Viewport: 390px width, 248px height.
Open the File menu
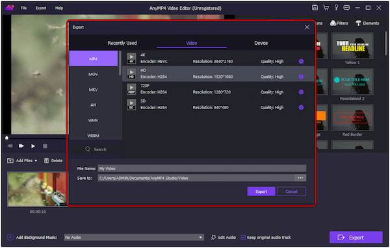click(x=23, y=8)
